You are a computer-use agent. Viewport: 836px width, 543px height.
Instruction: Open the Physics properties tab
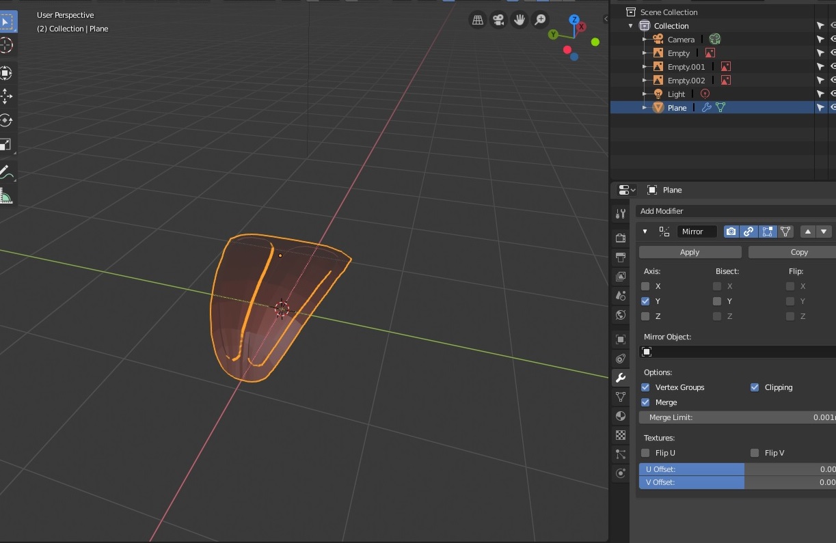(x=621, y=473)
